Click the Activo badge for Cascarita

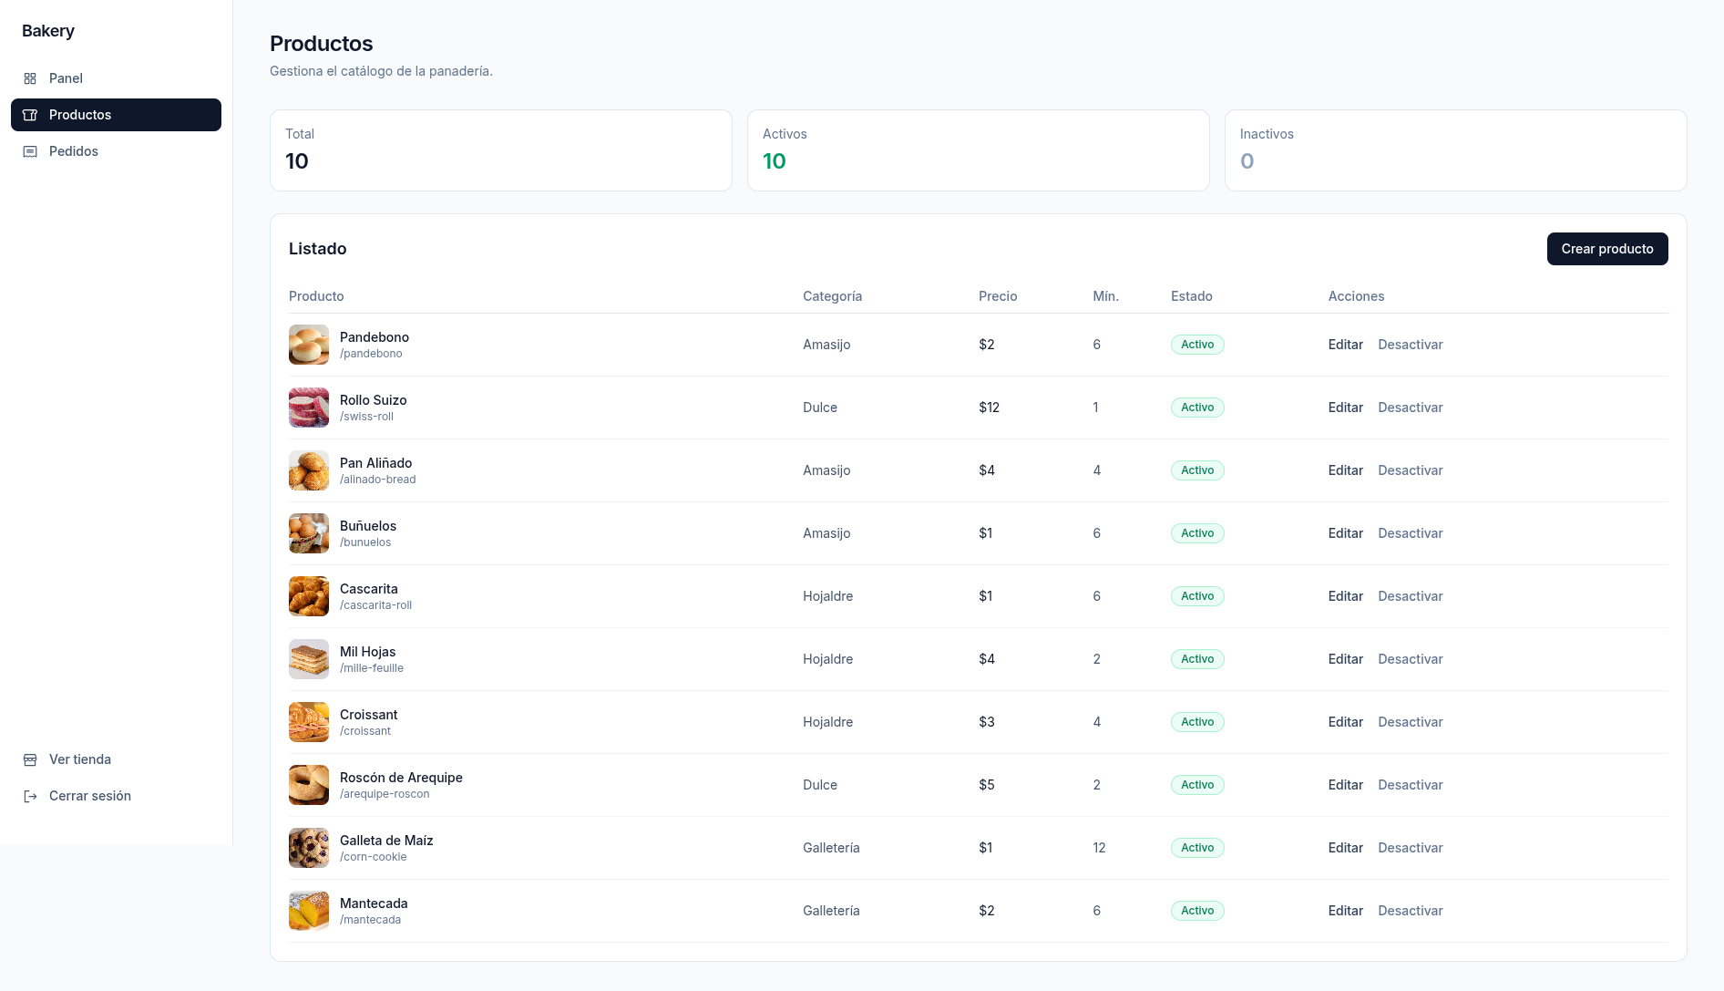(x=1197, y=596)
